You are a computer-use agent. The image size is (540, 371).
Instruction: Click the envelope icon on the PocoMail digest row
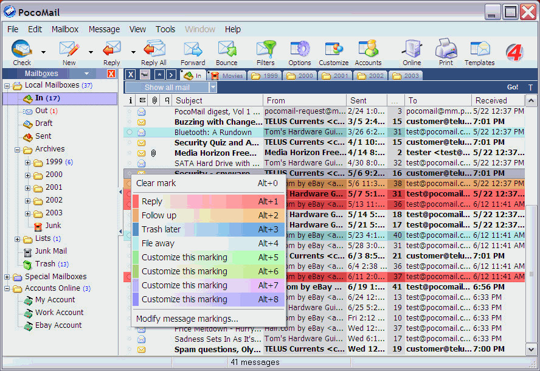pyautogui.click(x=141, y=112)
